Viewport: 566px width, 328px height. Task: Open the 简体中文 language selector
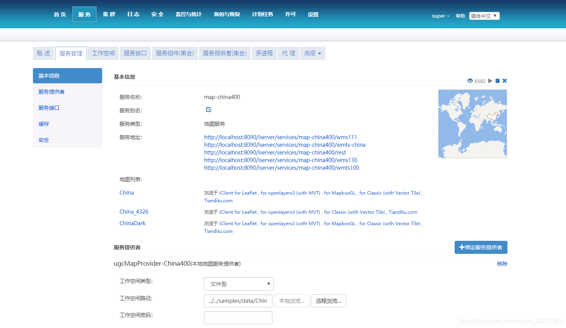click(x=484, y=16)
